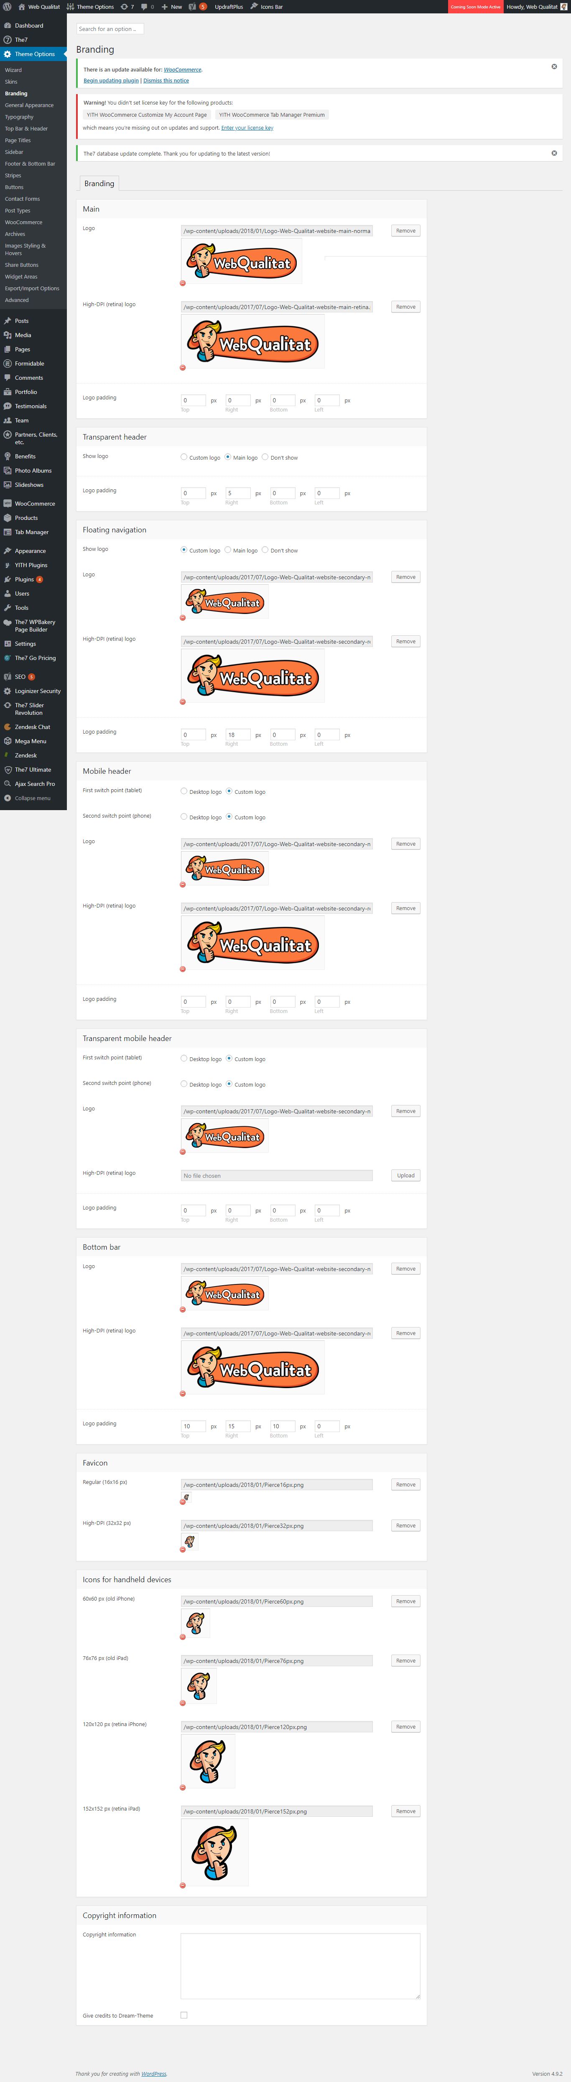This screenshot has height=2082, width=571.
Task: Open the Loginizer Security menu icon
Action: pos(7,691)
